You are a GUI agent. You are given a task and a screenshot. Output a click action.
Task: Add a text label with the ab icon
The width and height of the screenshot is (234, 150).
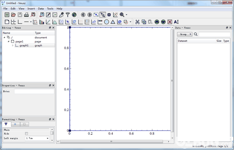coord(94,22)
